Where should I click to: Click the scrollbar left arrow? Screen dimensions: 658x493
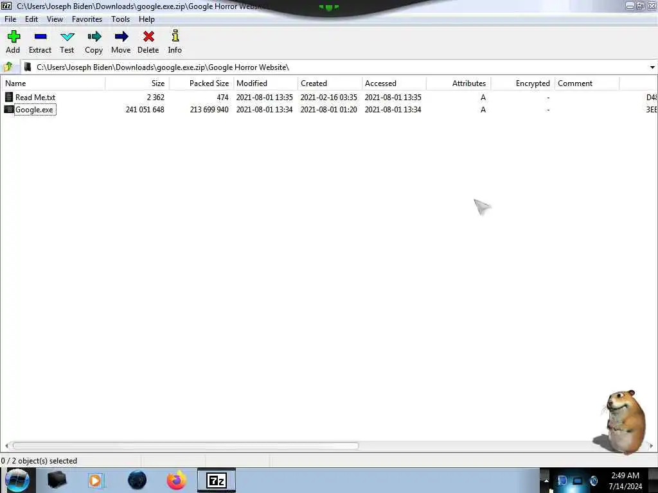click(6, 445)
